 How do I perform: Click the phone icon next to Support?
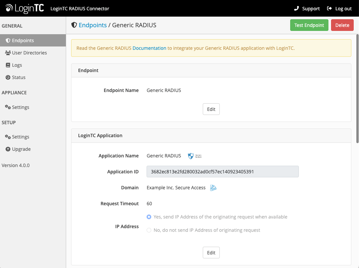point(297,8)
